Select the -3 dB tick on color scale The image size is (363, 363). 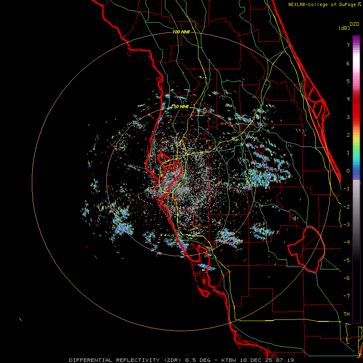(x=346, y=225)
